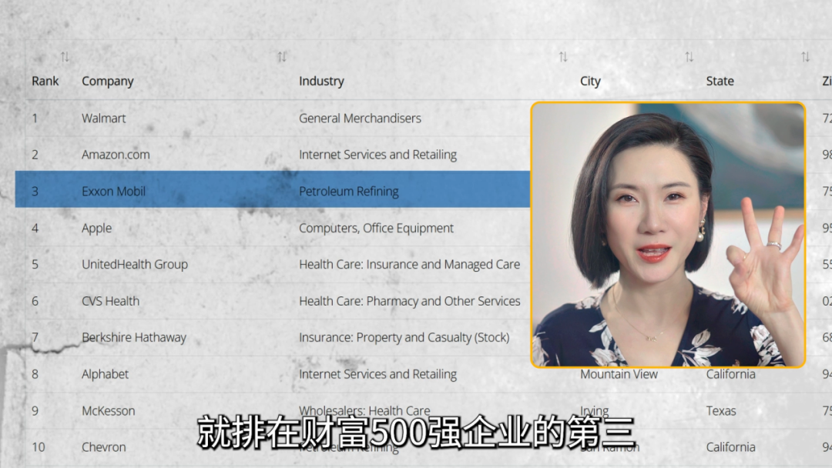This screenshot has width=832, height=468.
Task: Click the Industry column header
Action: pyautogui.click(x=321, y=81)
